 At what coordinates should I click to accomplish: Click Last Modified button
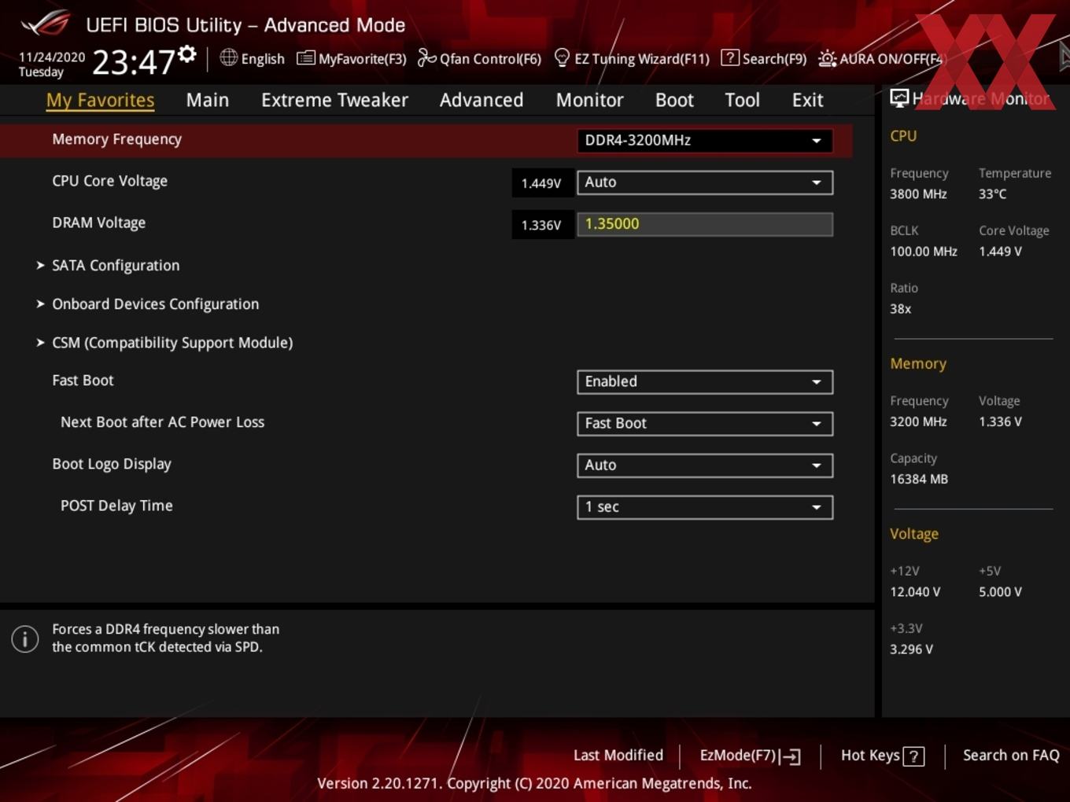(618, 756)
